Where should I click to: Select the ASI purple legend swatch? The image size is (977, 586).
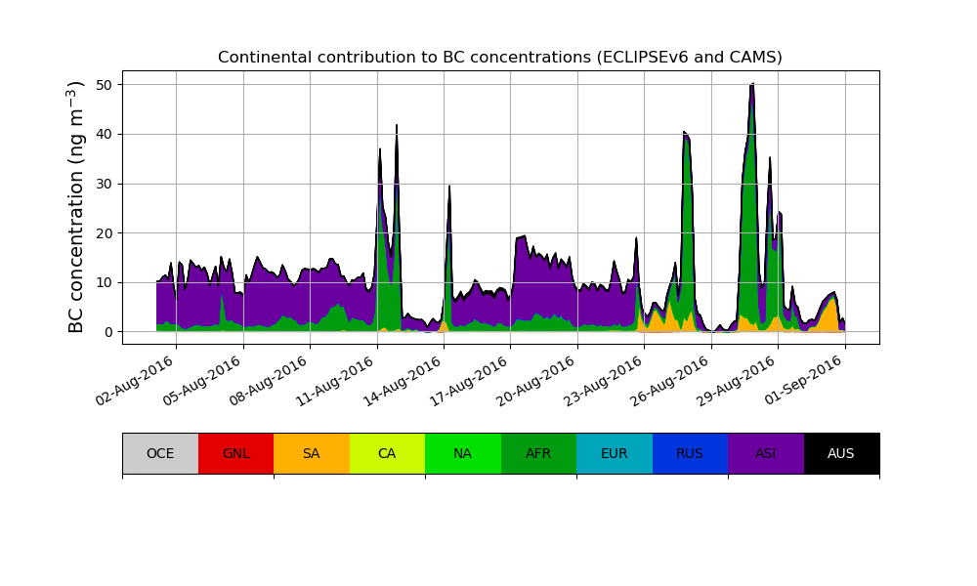(766, 453)
